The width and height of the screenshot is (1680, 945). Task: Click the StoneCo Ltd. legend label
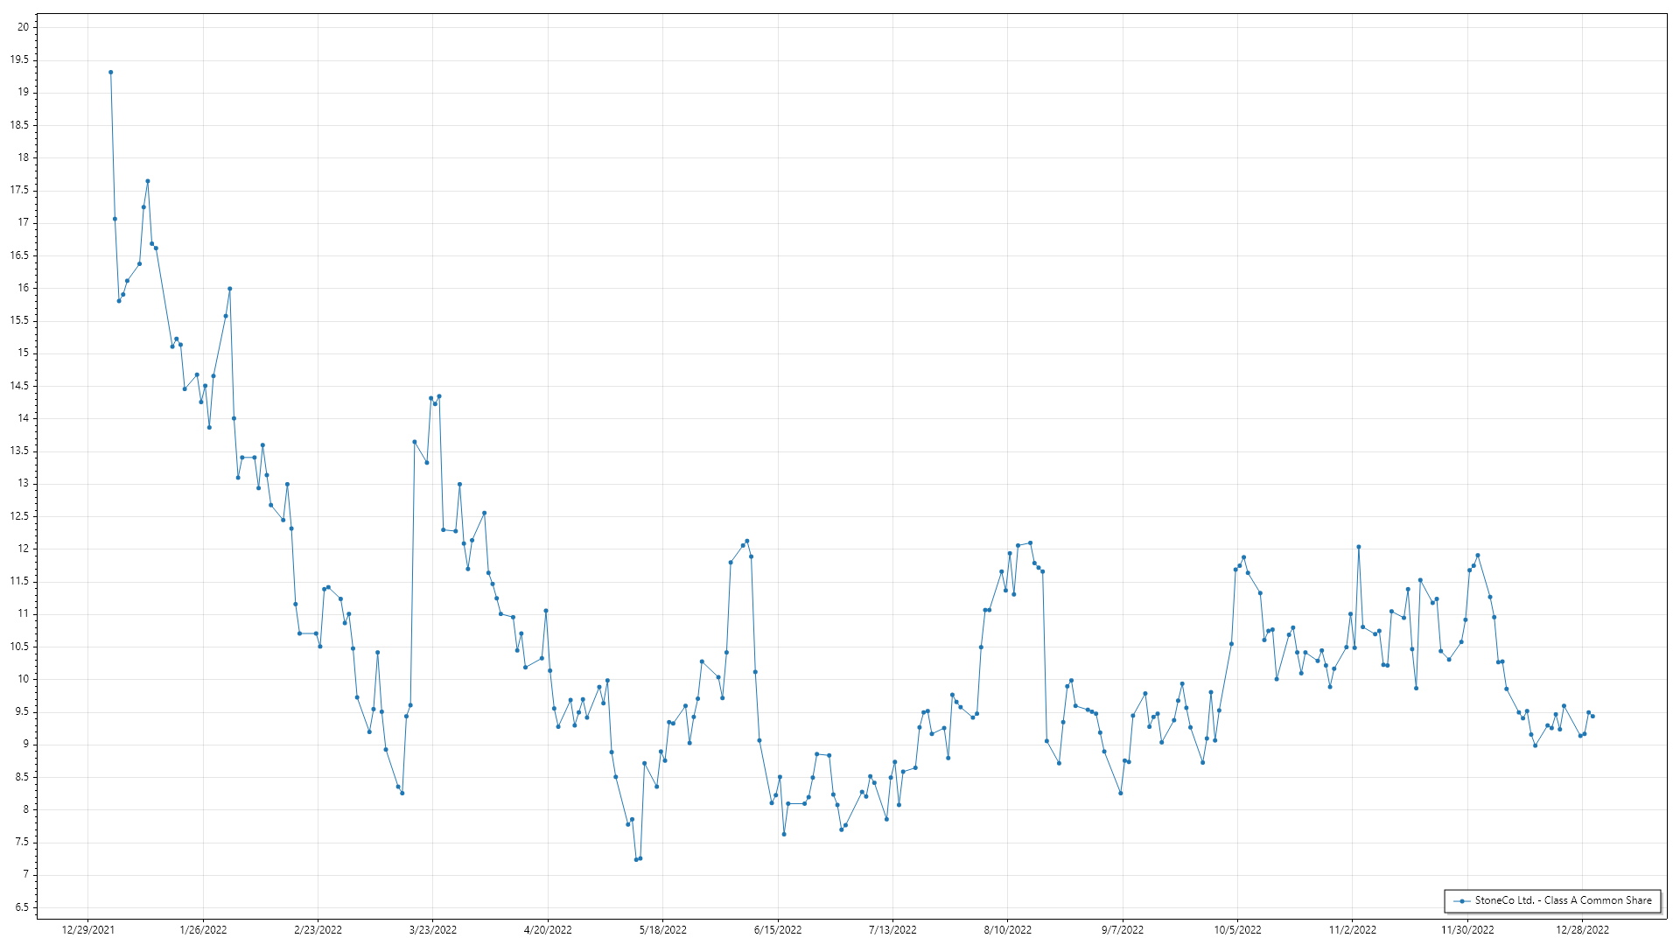pyautogui.click(x=1563, y=900)
